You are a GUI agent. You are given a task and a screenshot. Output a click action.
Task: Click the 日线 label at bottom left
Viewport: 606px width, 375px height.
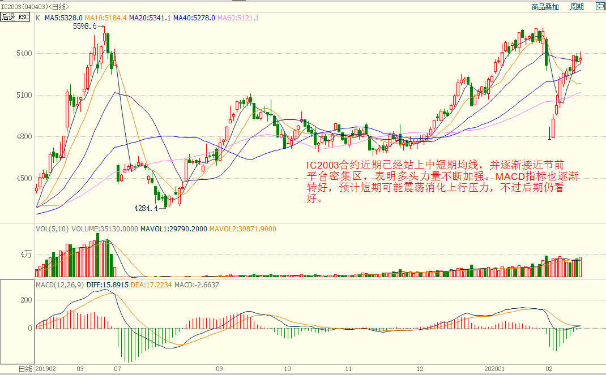[25, 369]
